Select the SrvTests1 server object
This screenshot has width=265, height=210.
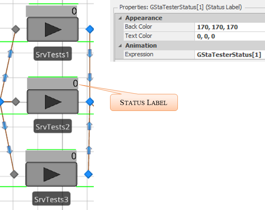[x=52, y=29]
